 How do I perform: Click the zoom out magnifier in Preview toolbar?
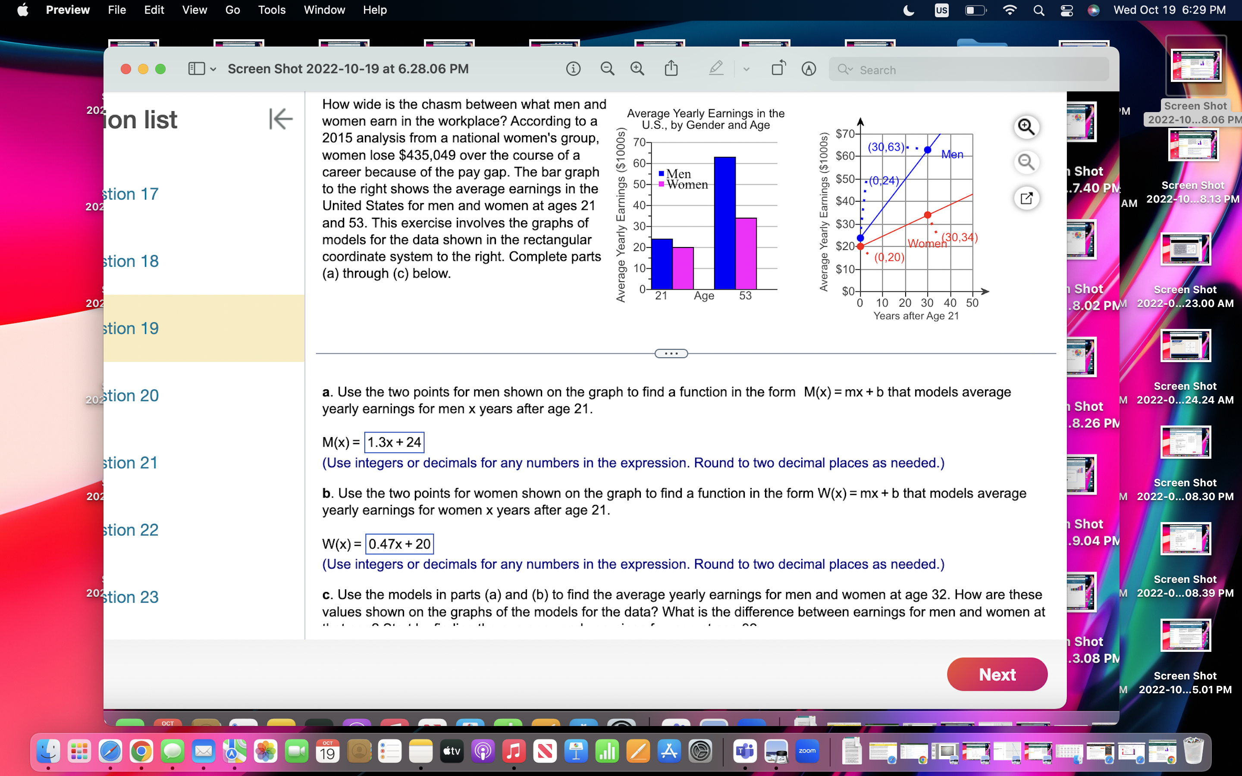coord(607,68)
